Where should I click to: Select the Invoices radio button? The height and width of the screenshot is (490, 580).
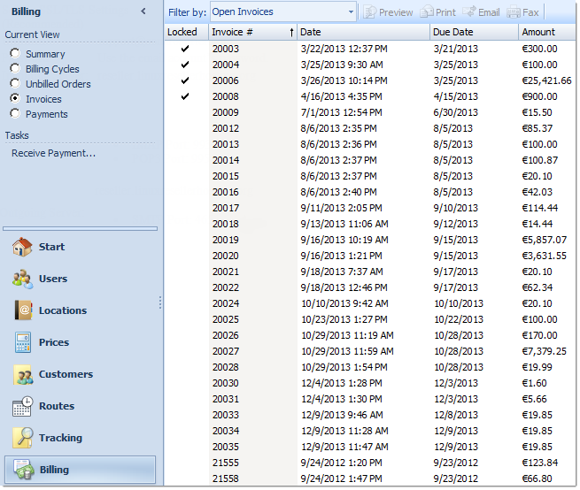click(15, 99)
